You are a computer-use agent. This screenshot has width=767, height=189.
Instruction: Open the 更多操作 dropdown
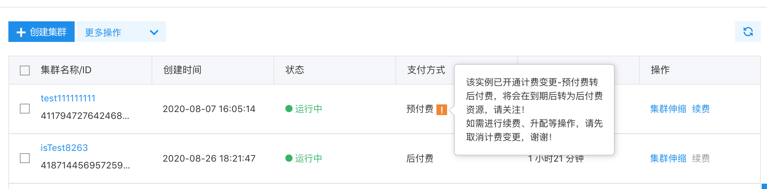click(x=121, y=32)
